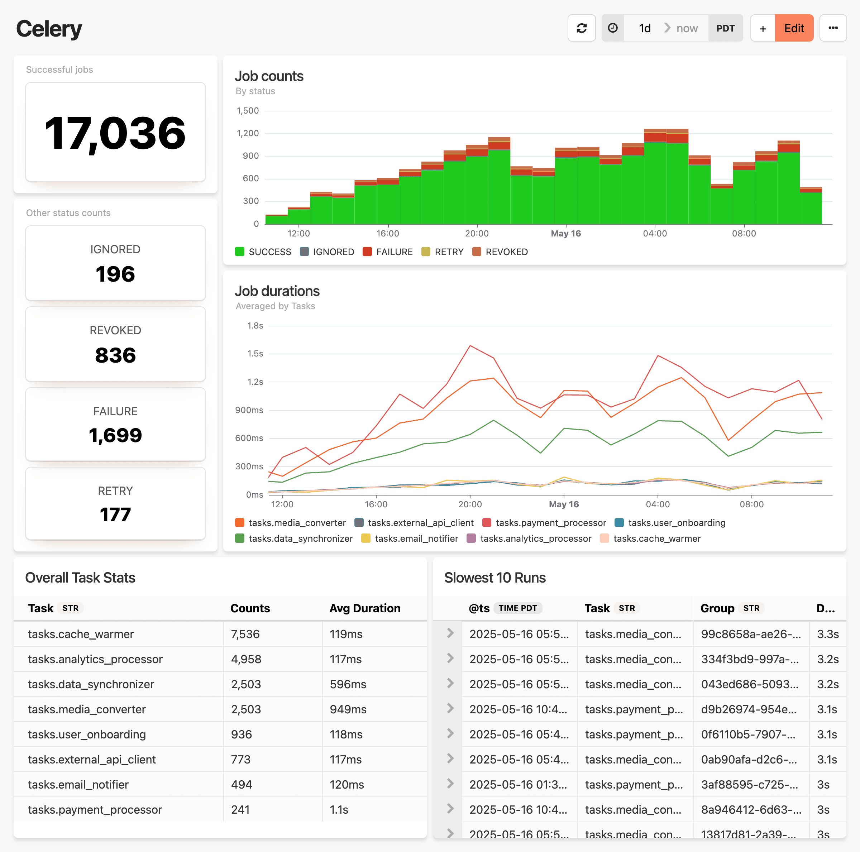Sort by the Avg Duration column header
The height and width of the screenshot is (852, 860).
pos(364,608)
